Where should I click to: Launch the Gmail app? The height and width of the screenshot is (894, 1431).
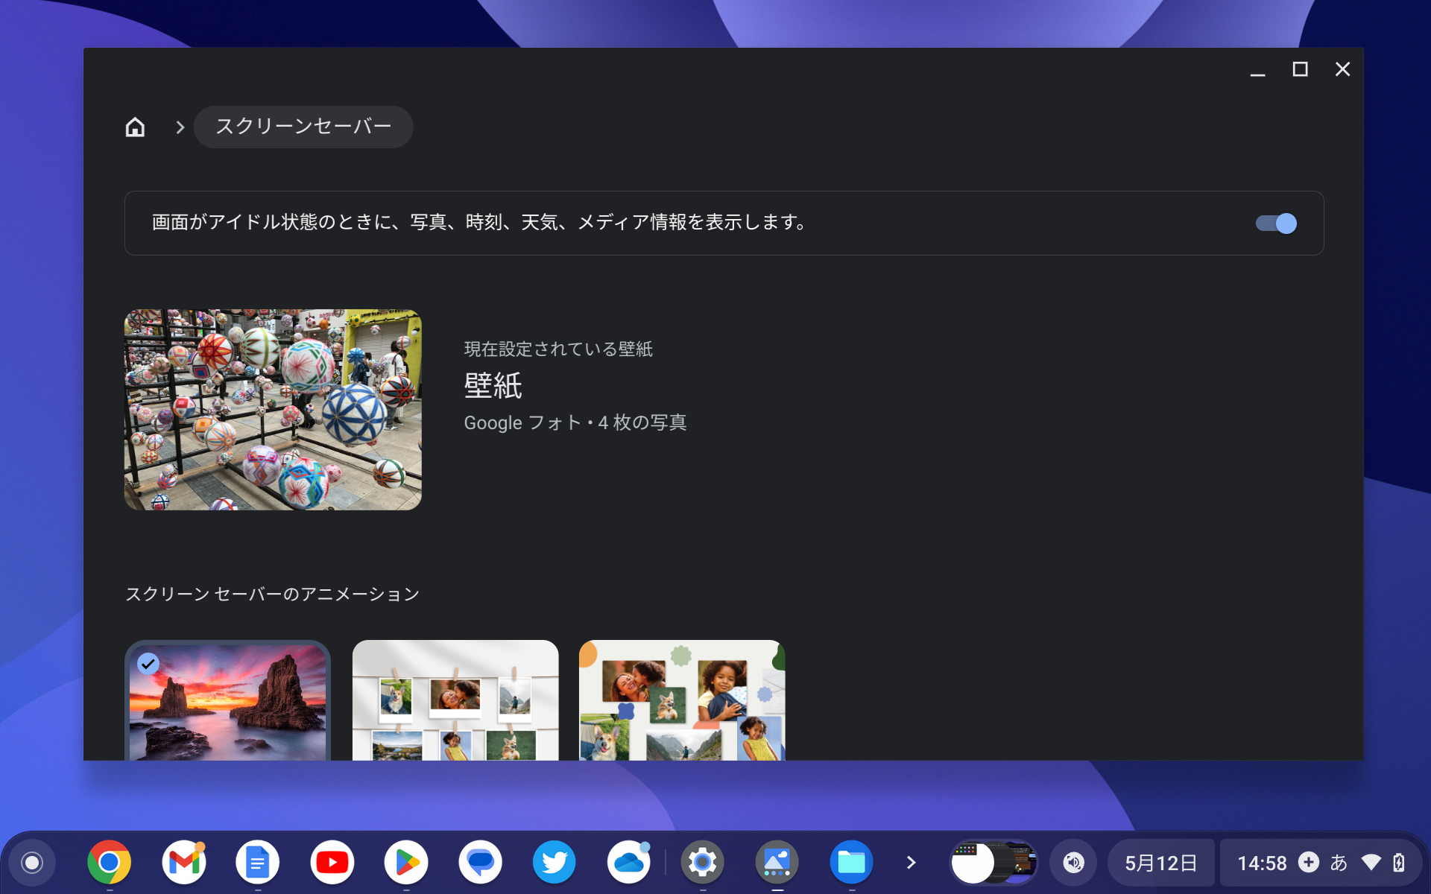click(183, 862)
